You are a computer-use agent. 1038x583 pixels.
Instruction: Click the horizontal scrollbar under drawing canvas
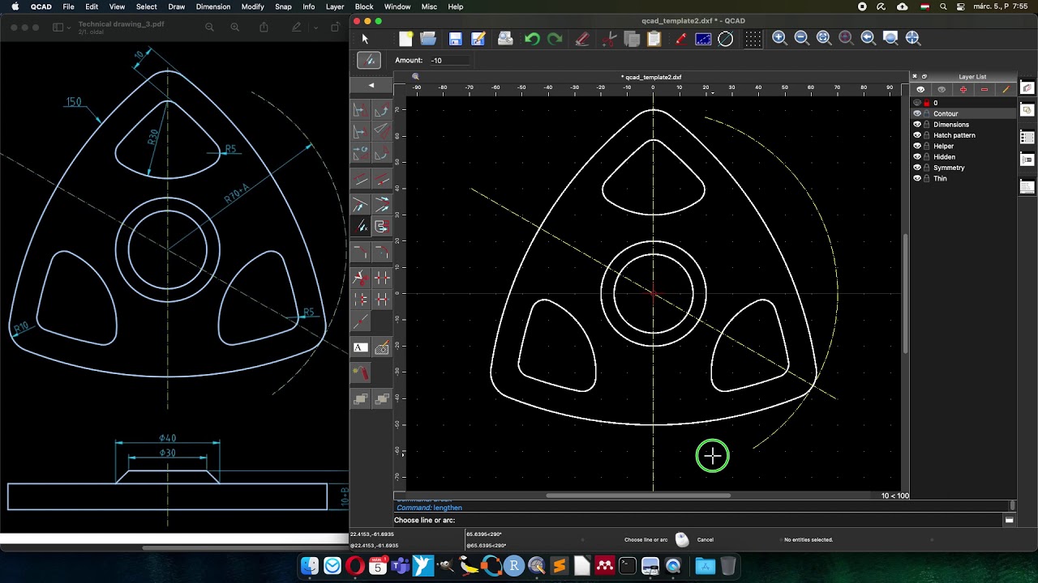click(x=638, y=496)
